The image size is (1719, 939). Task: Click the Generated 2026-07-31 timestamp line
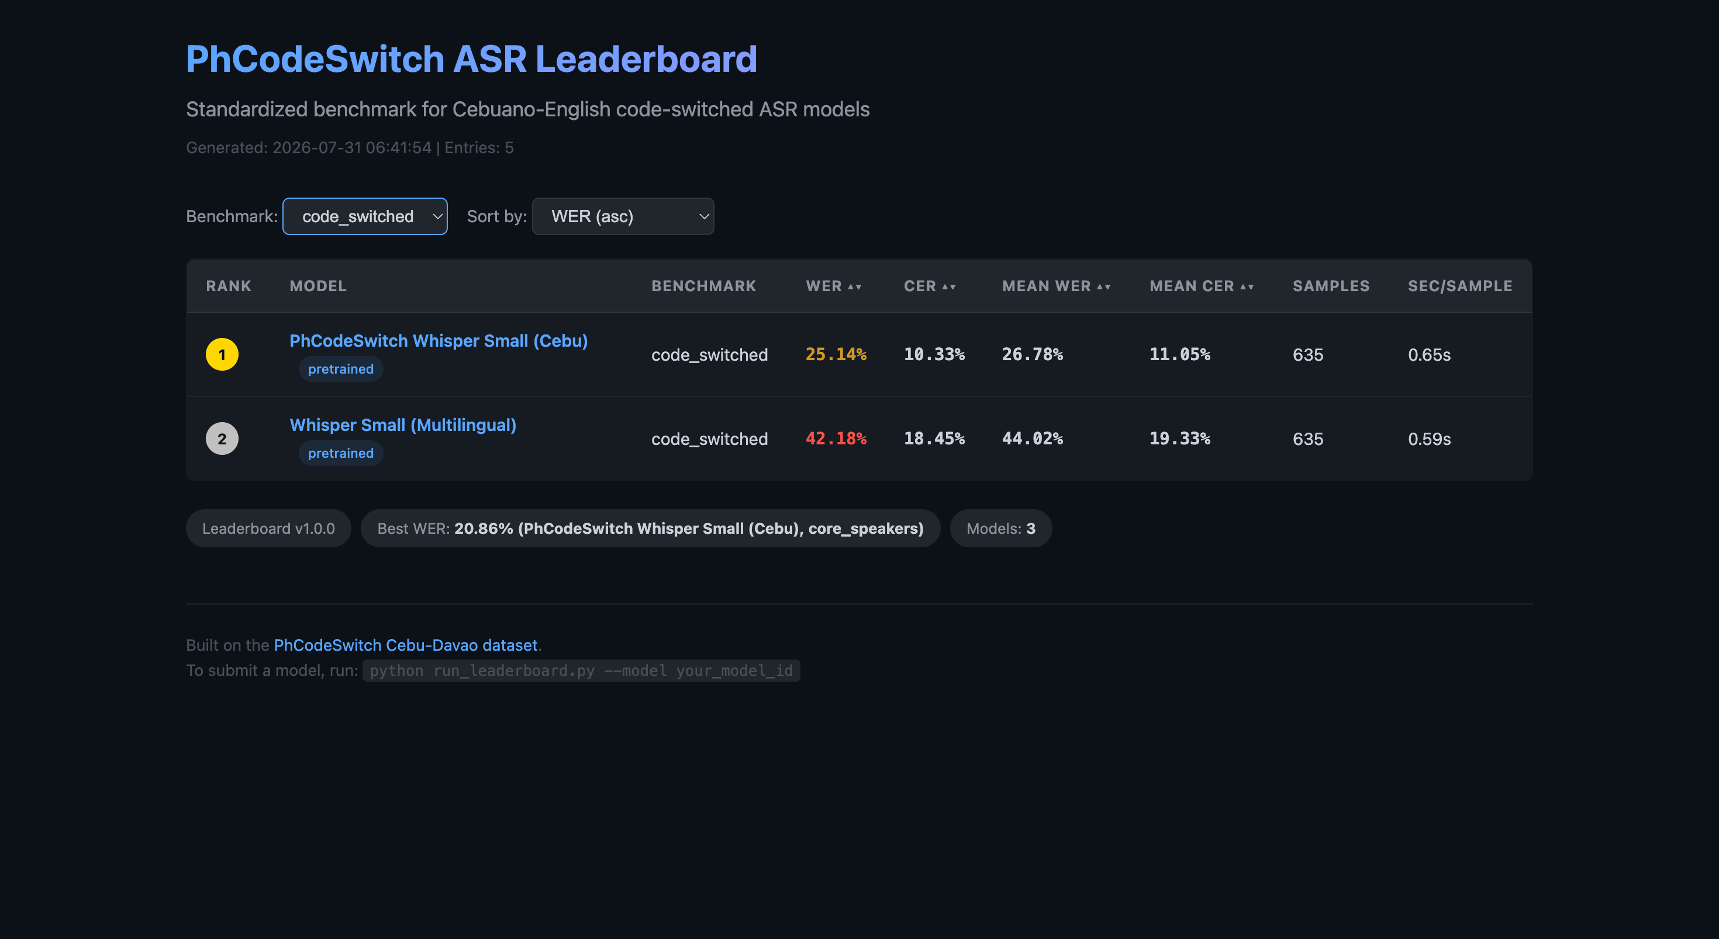click(350, 147)
